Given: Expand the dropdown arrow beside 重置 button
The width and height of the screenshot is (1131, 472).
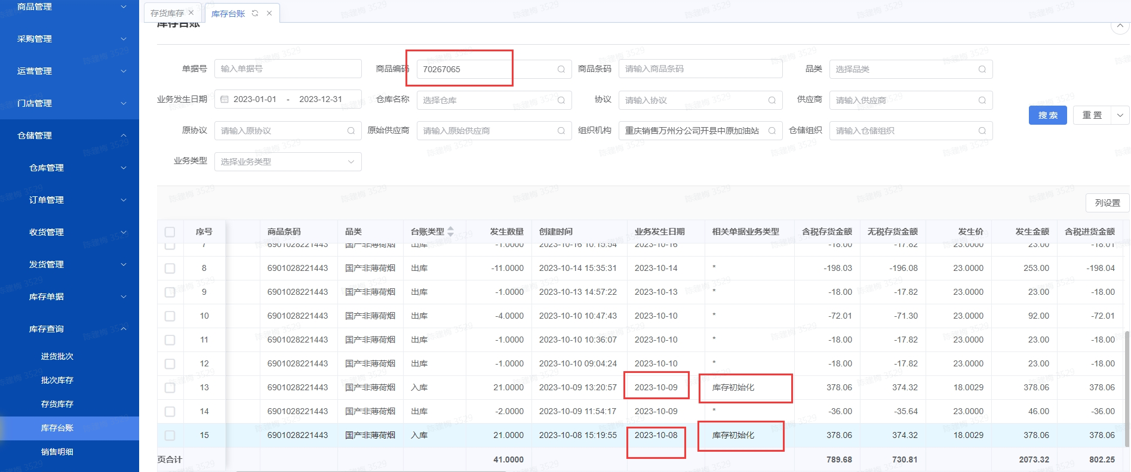Looking at the screenshot, I should click(1120, 115).
